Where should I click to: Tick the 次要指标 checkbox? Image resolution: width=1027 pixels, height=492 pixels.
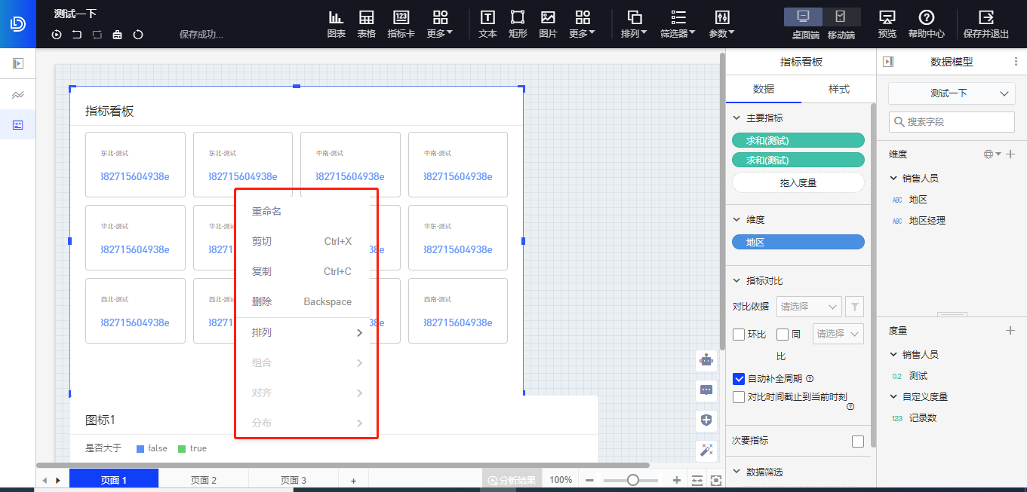[x=857, y=442]
